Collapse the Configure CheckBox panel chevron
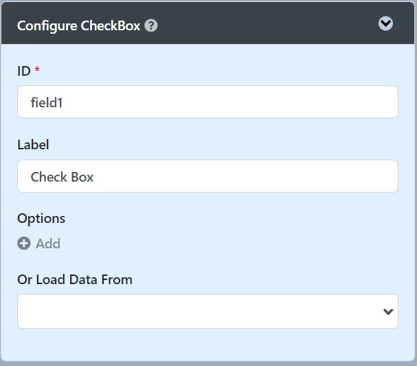Screen dimensions: 417x366 pyautogui.click(x=386, y=23)
